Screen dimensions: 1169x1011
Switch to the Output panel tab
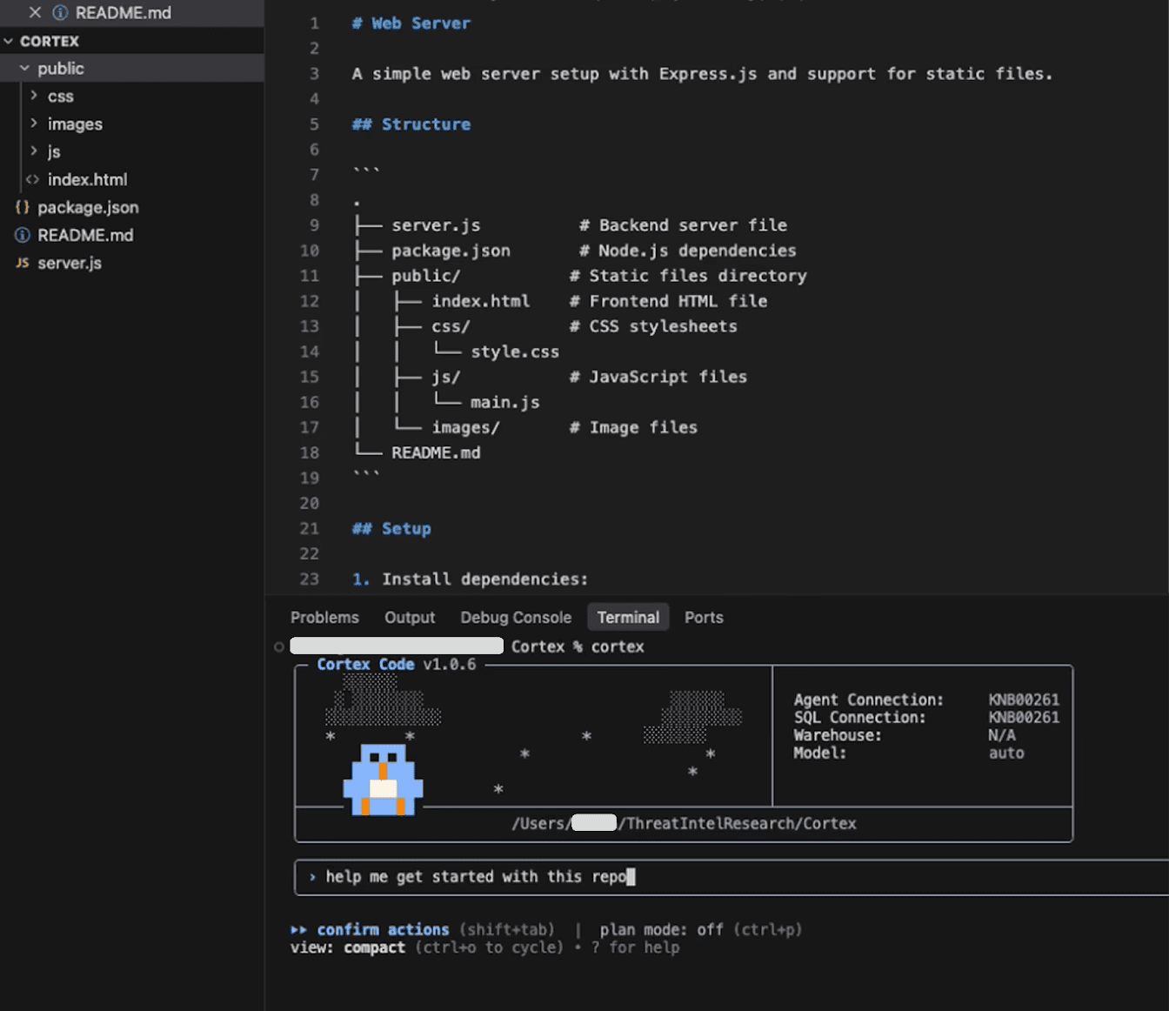410,617
